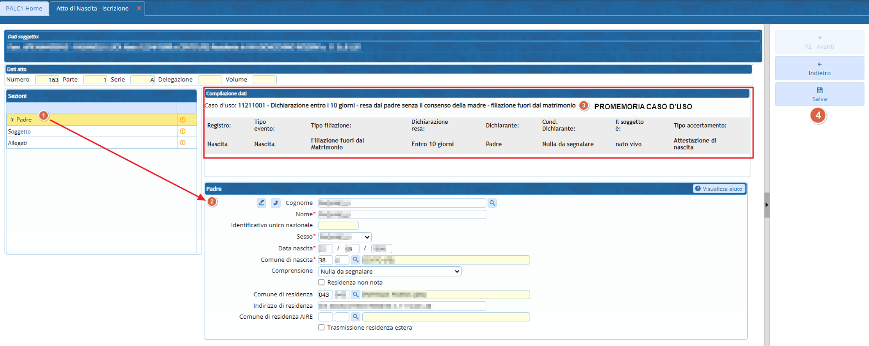Close the Atto di Nascita tab

(x=139, y=8)
